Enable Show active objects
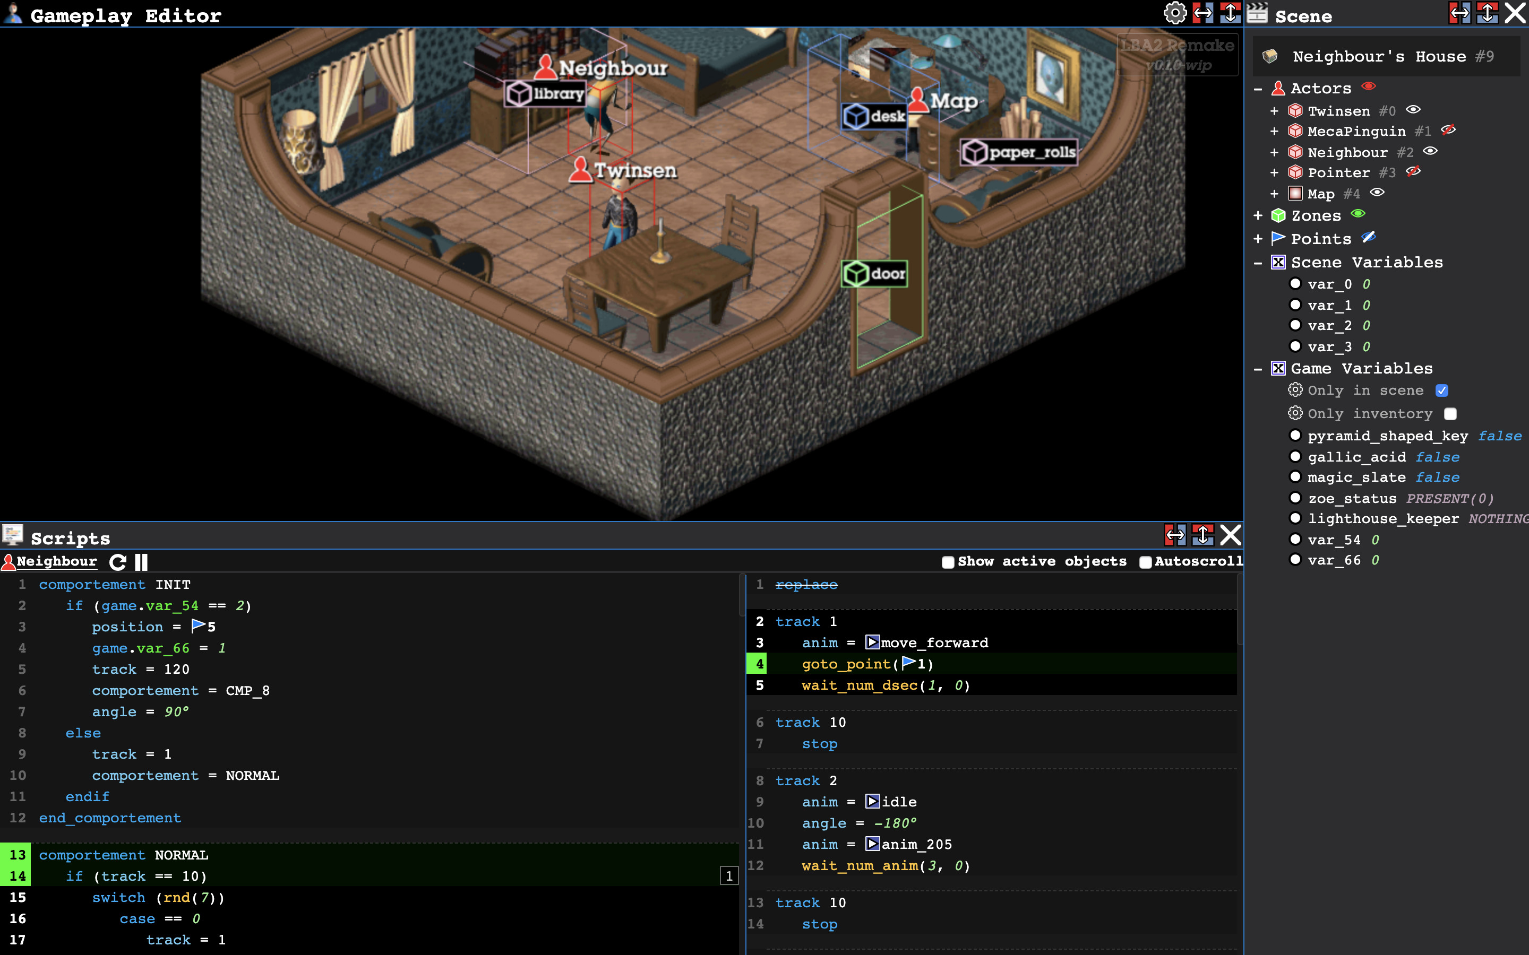1529x955 pixels. (x=948, y=562)
